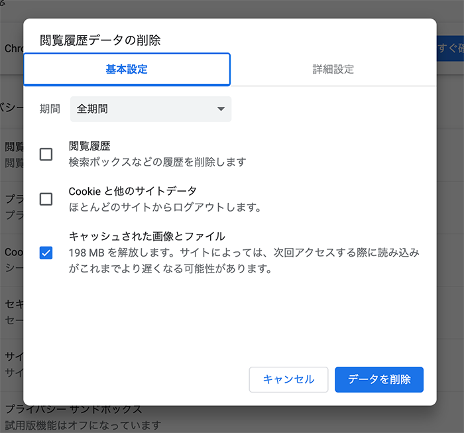464x433 pixels.
Task: Click the 検索ボックスなどの履歴を削除します description
Action: (158, 162)
